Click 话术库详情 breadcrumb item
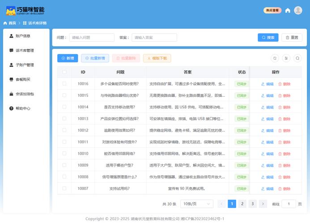This screenshot has width=310, height=224. (x=35, y=23)
